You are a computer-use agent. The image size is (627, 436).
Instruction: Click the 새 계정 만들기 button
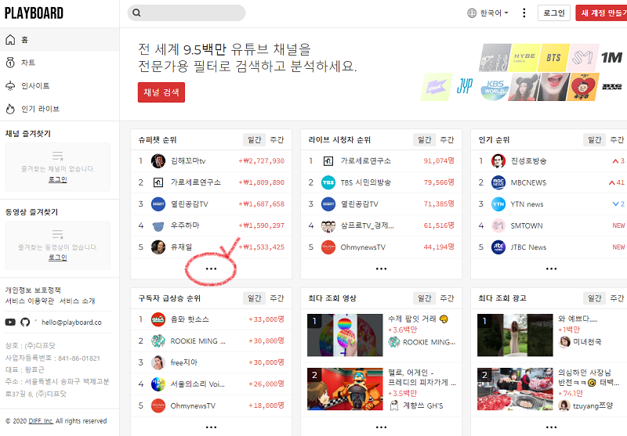[x=601, y=13]
